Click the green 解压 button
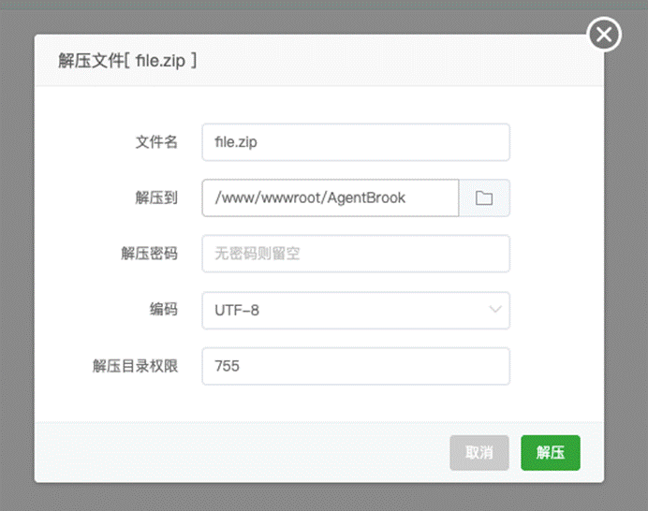This screenshot has height=511, width=648. (x=551, y=453)
